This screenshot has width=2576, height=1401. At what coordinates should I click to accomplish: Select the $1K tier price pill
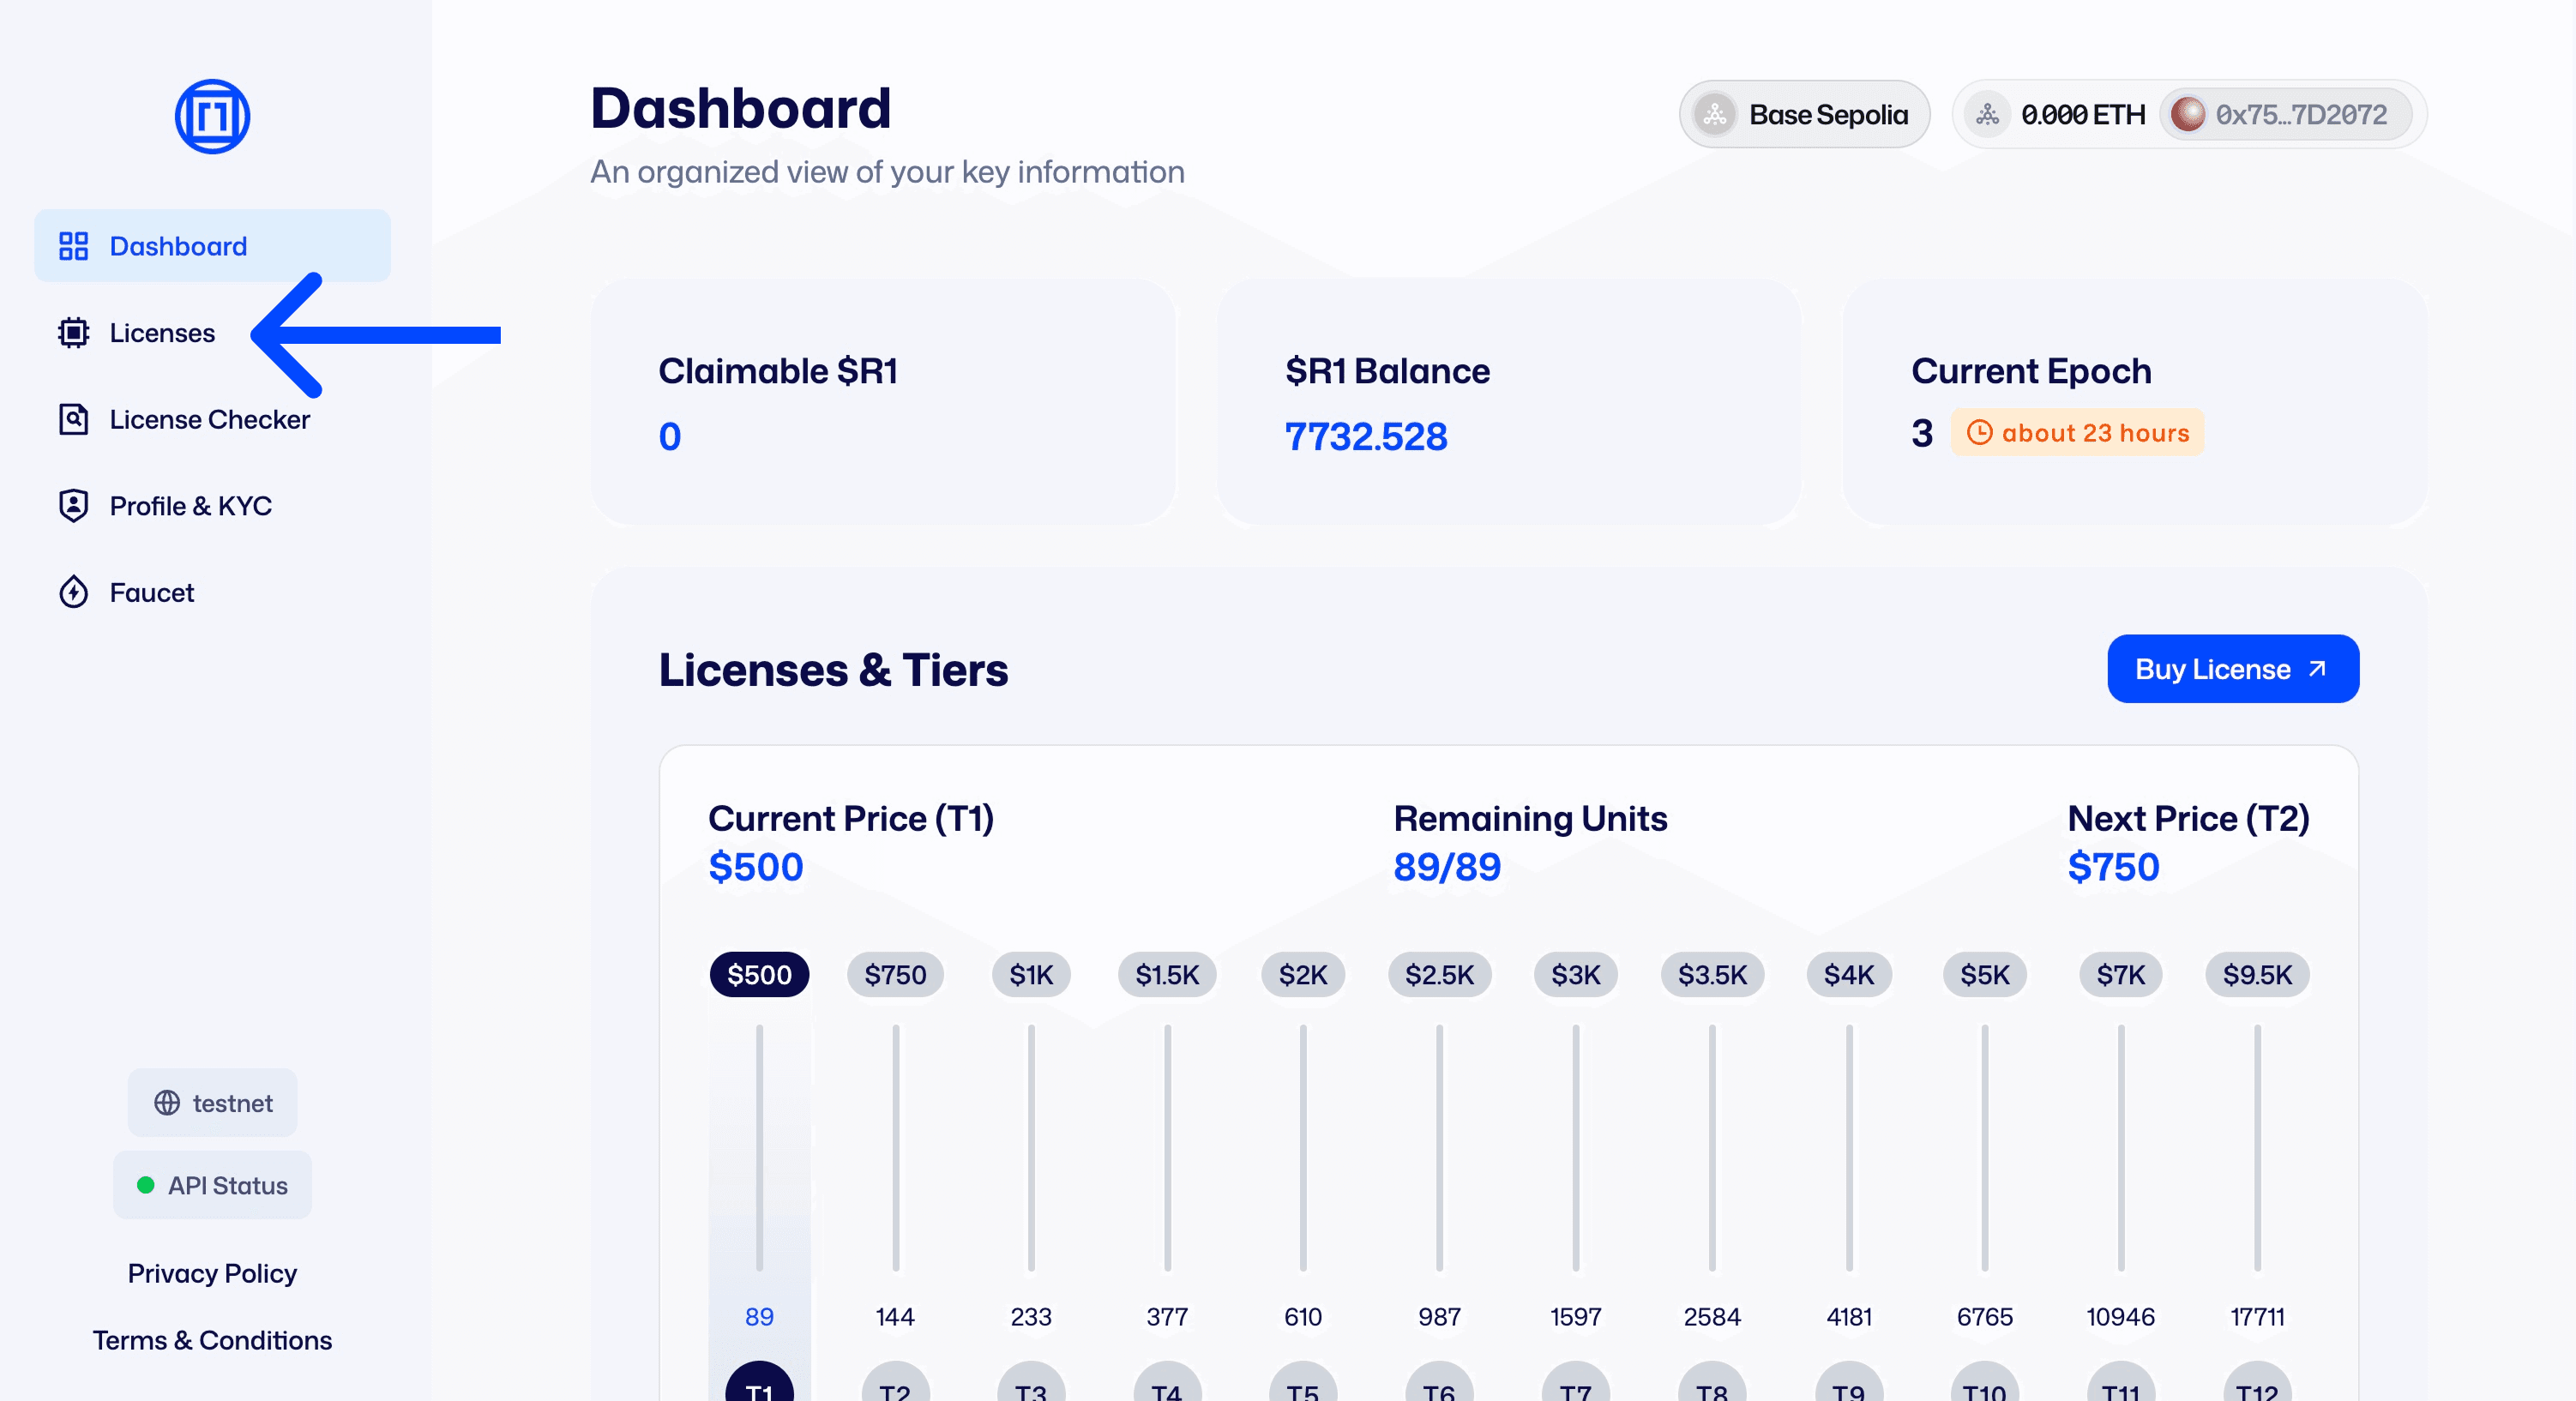1031,975
